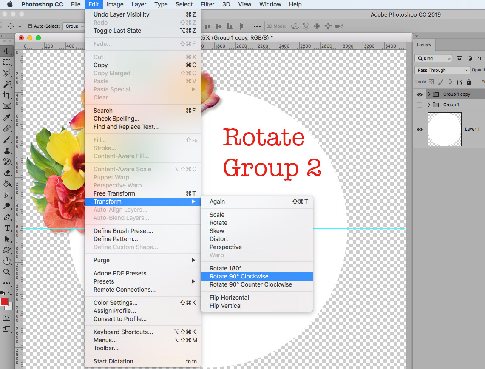Open the Kind layer filter dropdown
This screenshot has width=485, height=369.
pyautogui.click(x=433, y=58)
